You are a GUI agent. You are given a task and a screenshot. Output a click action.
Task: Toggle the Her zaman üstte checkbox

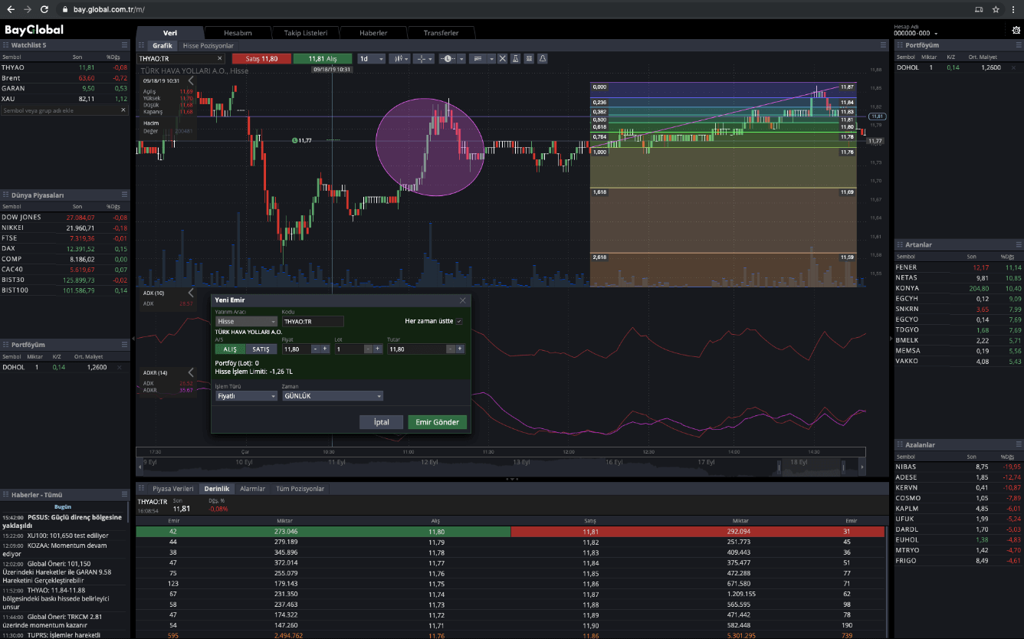point(460,322)
